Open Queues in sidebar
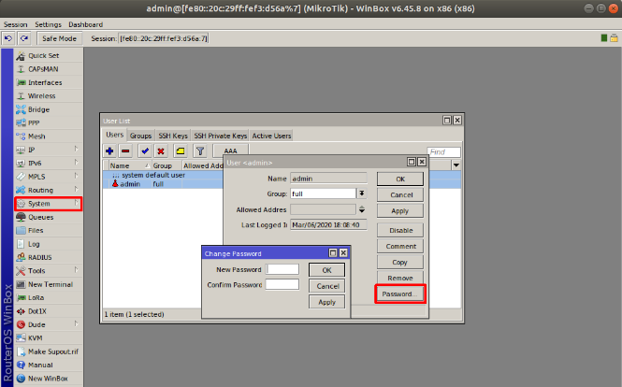This screenshot has height=387, width=622. (x=49, y=217)
